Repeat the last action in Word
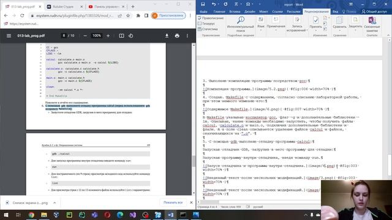Image resolution: width=392 pixels, height=220 pixels. tap(225, 4)
